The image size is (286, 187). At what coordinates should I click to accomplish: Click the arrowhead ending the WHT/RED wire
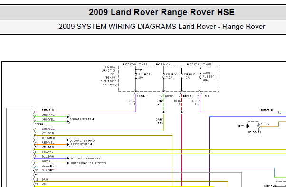coord(68,140)
